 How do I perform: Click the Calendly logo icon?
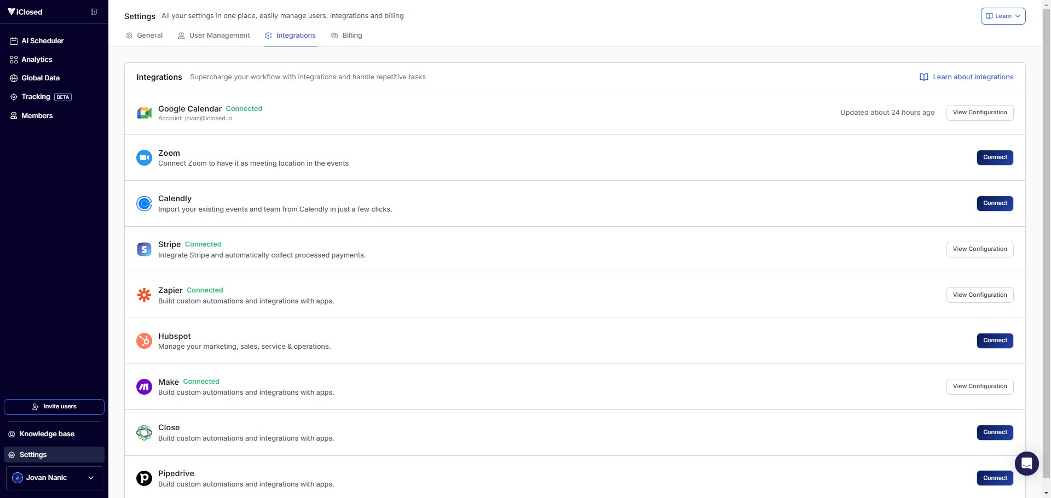(144, 203)
